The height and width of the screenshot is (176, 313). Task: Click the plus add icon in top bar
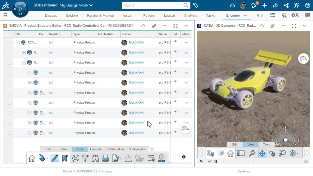click(264, 6)
